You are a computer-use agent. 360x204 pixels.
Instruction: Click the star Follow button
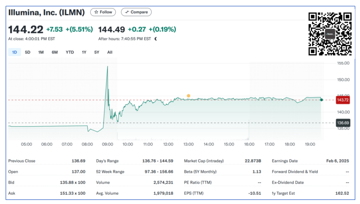[103, 12]
